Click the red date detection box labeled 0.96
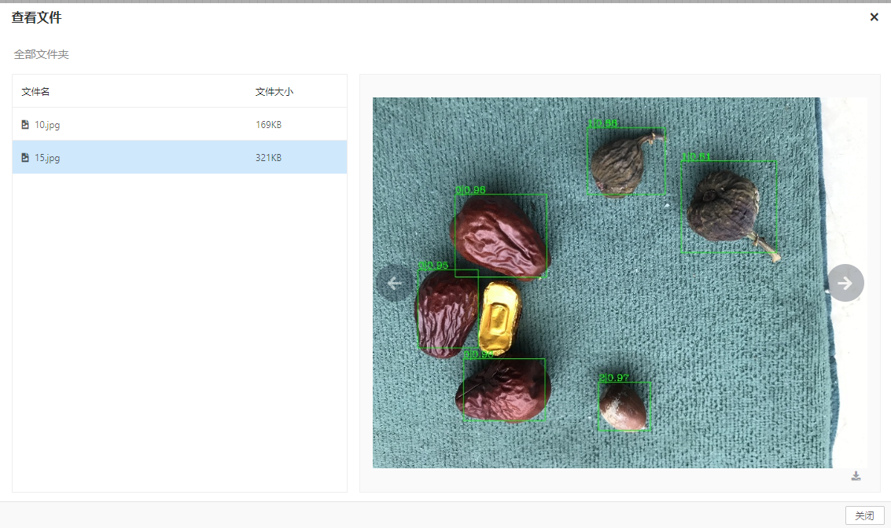This screenshot has height=528, width=891. [501, 236]
